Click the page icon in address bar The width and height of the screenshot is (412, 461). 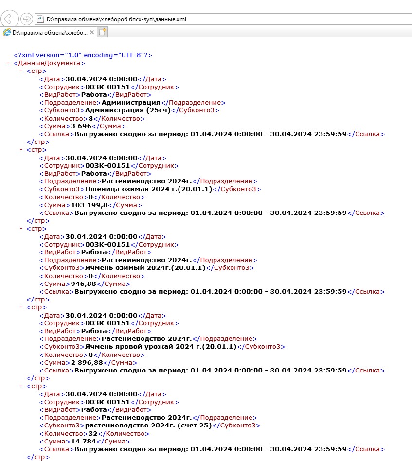point(40,19)
